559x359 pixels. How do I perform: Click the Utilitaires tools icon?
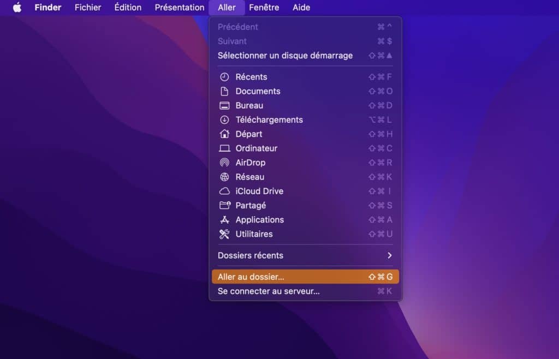click(224, 234)
